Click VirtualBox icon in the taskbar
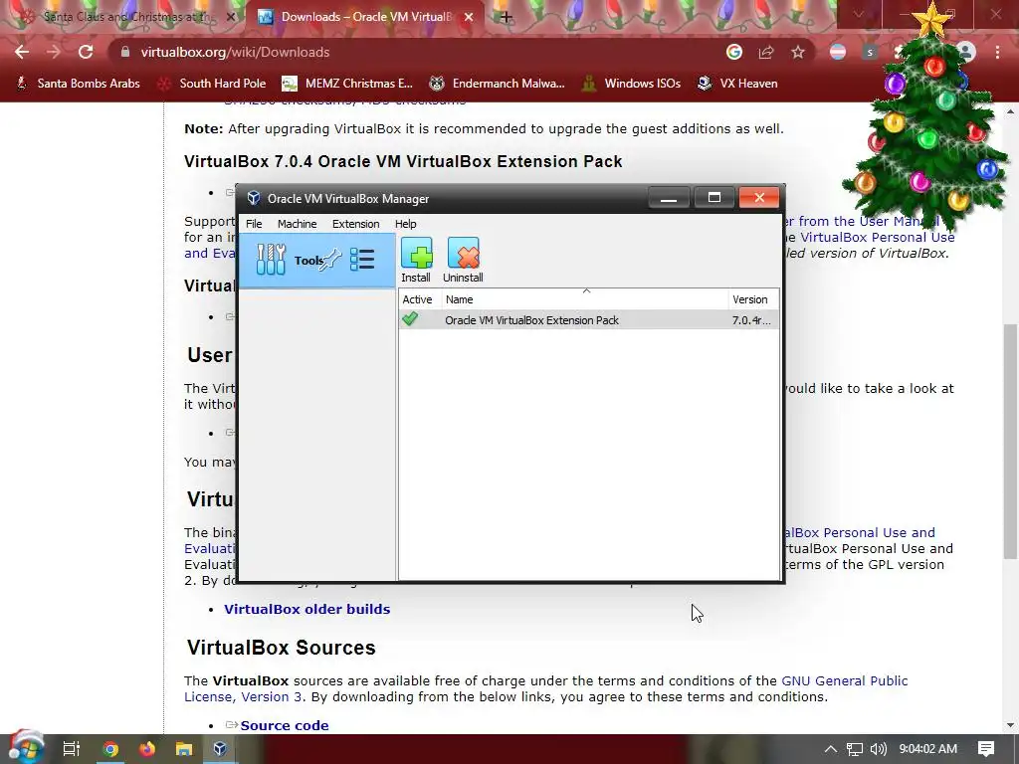 pyautogui.click(x=220, y=749)
